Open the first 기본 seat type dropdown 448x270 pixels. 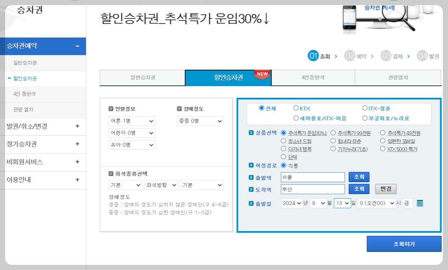pyautogui.click(x=126, y=185)
